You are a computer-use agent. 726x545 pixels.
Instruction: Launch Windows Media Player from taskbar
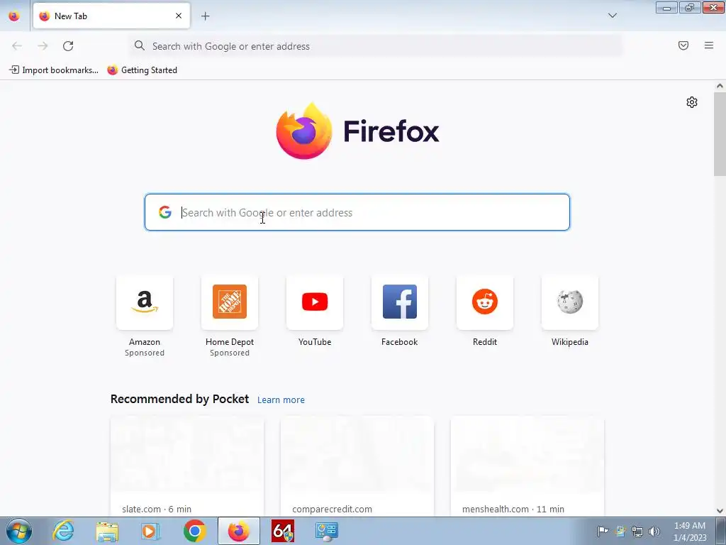[150, 531]
